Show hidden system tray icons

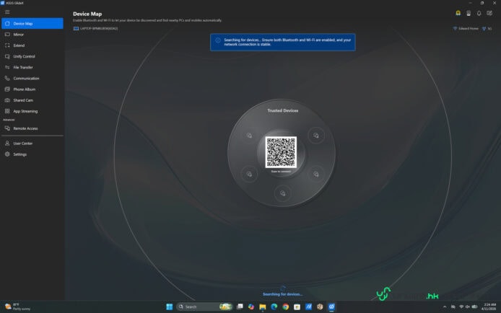(445, 307)
